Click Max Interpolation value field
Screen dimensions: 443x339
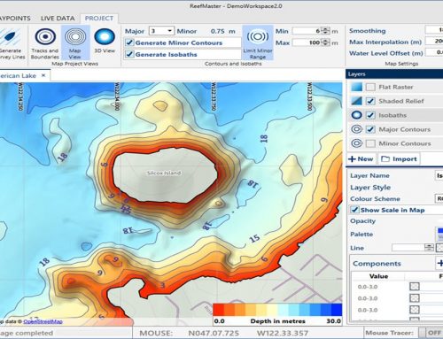coord(434,42)
